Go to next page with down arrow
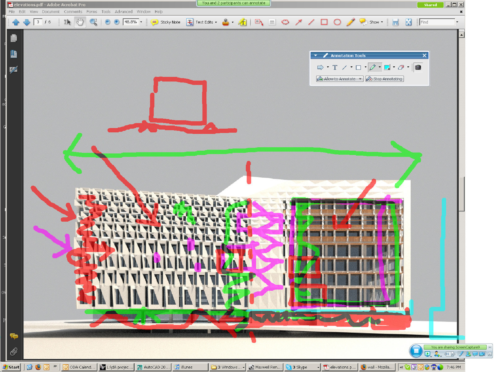The image size is (496, 372). [x=27, y=22]
